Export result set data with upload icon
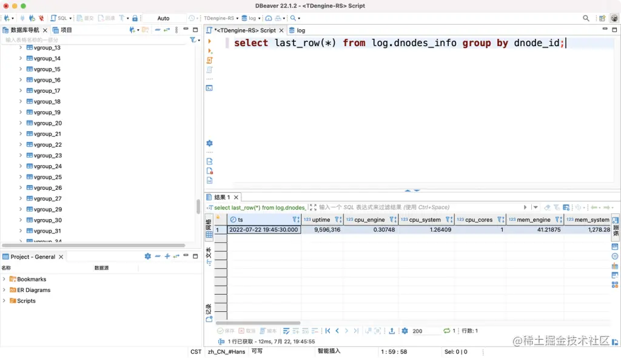 pyautogui.click(x=392, y=331)
